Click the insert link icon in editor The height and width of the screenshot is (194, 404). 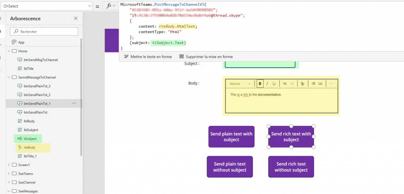[285, 83]
